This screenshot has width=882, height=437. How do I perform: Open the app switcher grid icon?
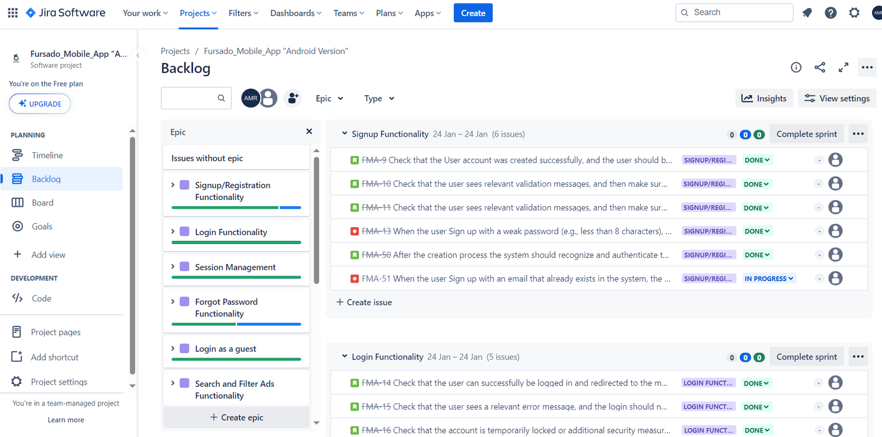pos(13,13)
